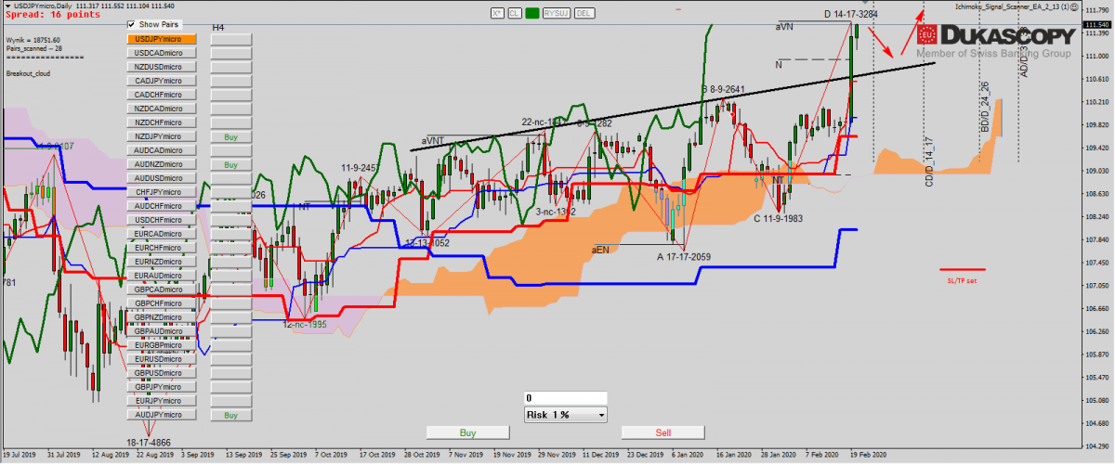Select the CADJPYmicro pair button
The height and width of the screenshot is (464, 1115).
click(x=161, y=81)
